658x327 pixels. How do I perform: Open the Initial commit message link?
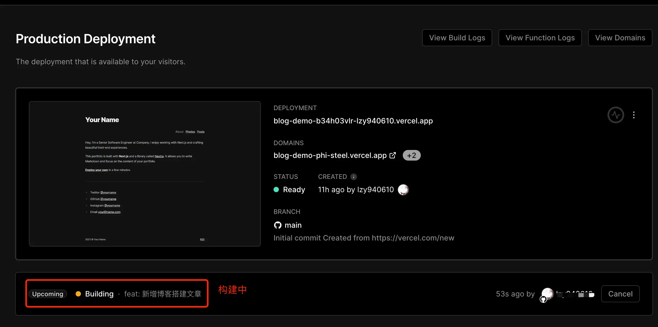coord(364,238)
